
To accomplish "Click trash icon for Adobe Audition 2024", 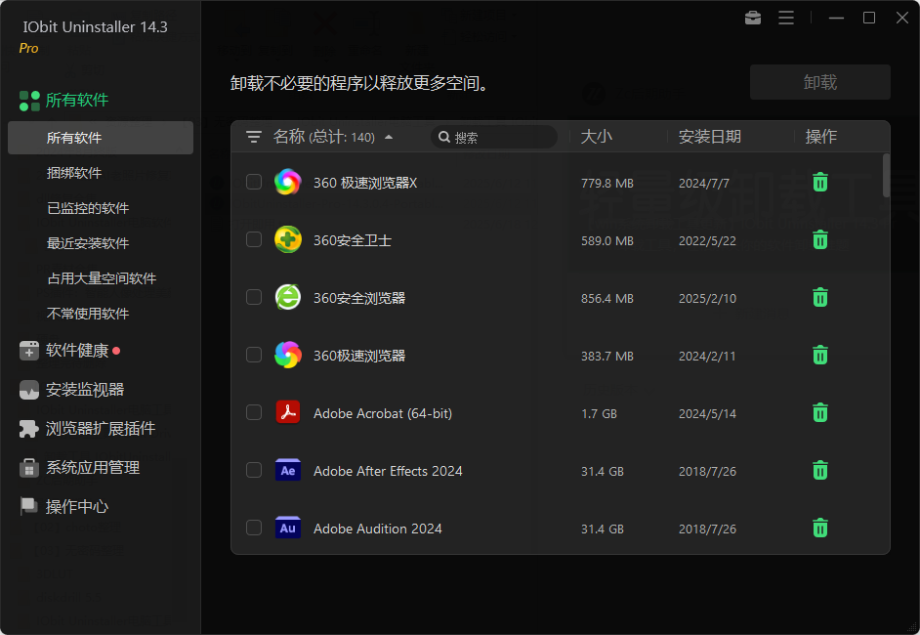I will pyautogui.click(x=820, y=528).
